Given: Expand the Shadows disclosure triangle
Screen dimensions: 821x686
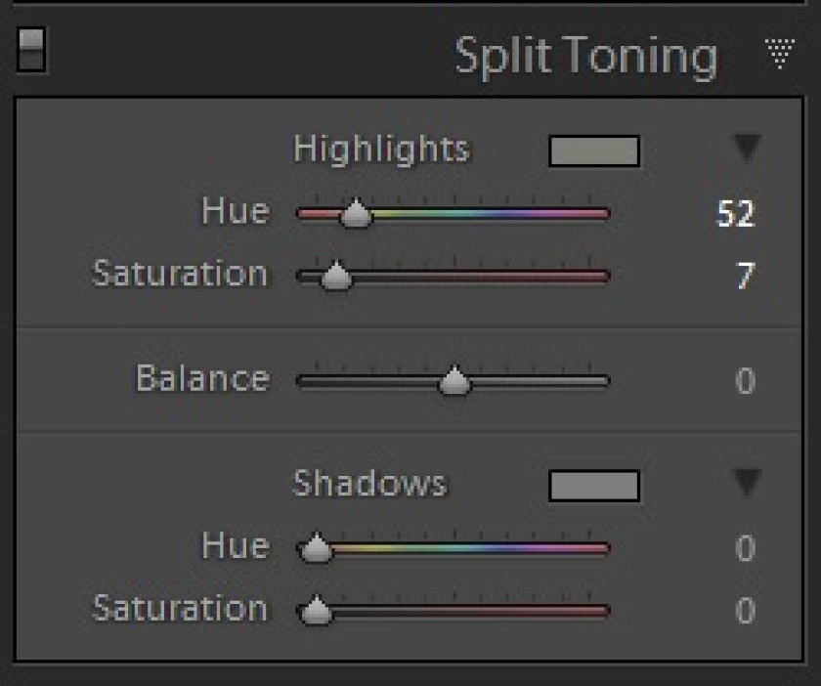Looking at the screenshot, I should pyautogui.click(x=747, y=483).
